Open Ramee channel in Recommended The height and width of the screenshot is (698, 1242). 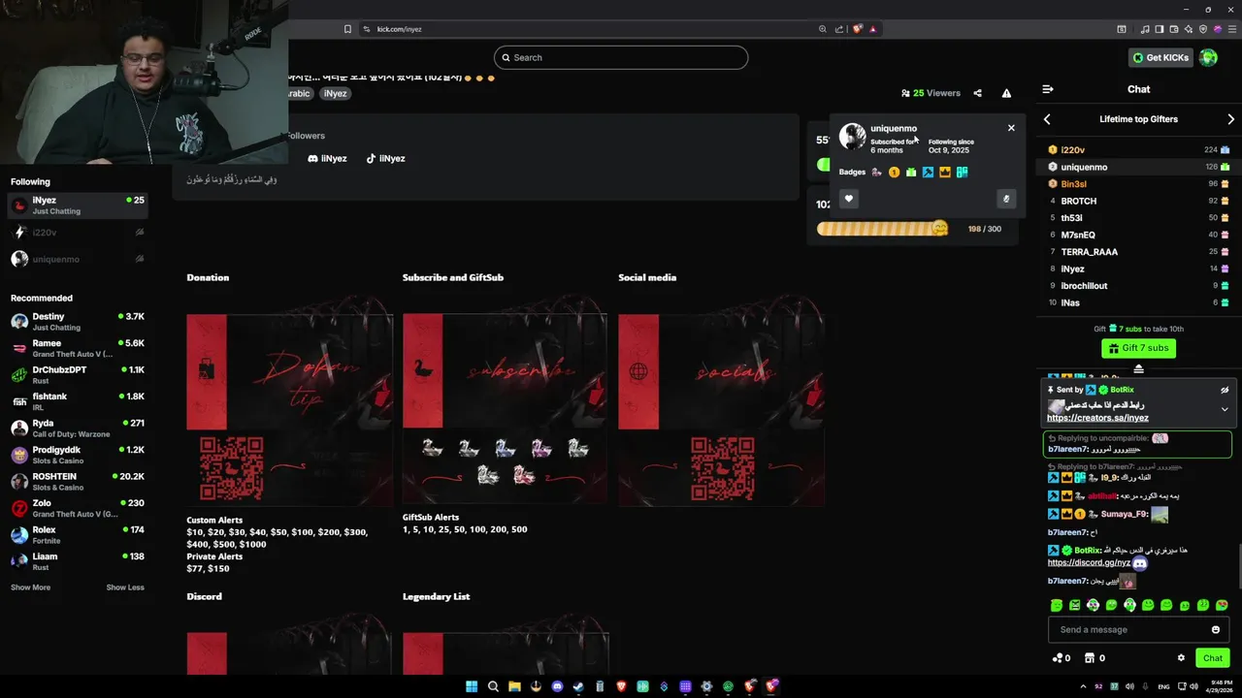(78, 348)
